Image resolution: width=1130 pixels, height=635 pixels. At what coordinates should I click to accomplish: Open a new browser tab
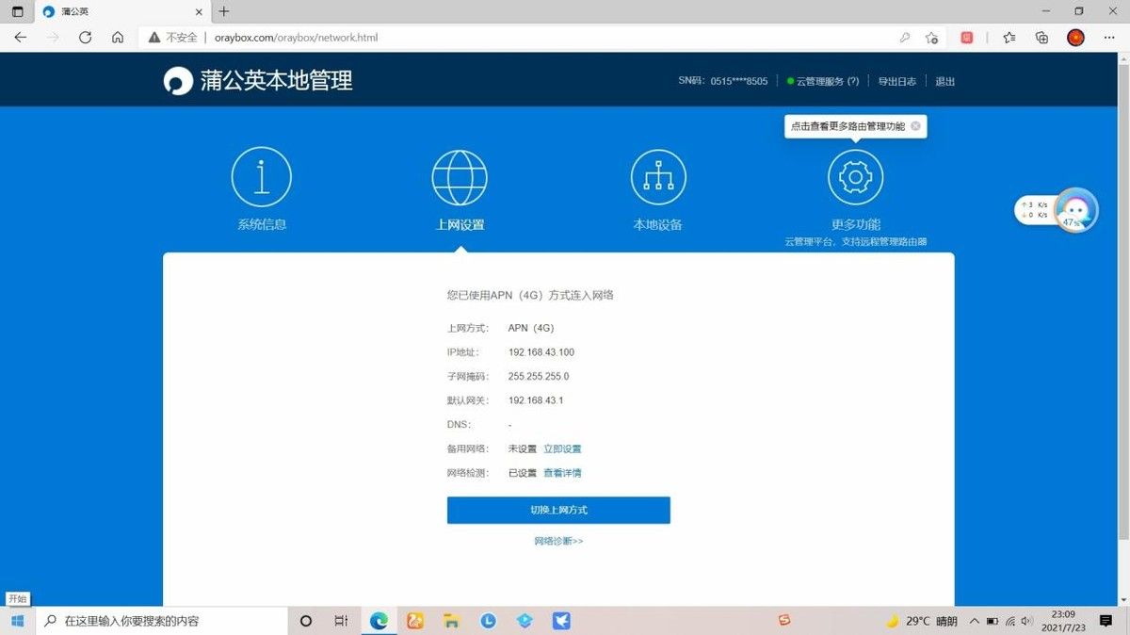click(x=223, y=12)
